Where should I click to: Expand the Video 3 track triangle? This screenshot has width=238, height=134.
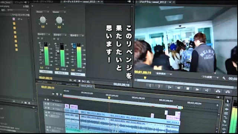(x=53, y=100)
